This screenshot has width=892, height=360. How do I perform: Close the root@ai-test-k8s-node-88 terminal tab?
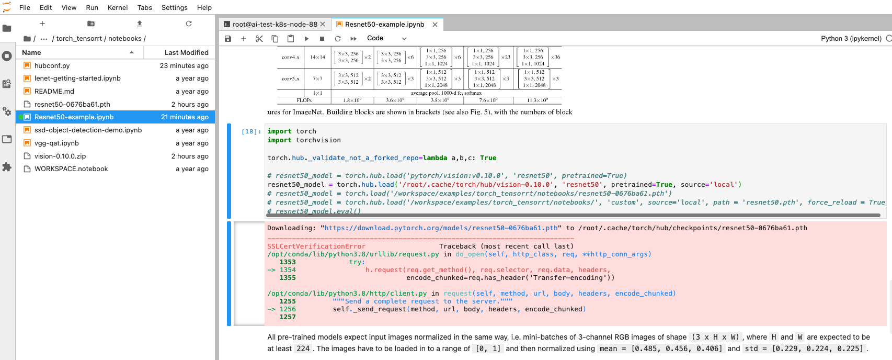323,24
